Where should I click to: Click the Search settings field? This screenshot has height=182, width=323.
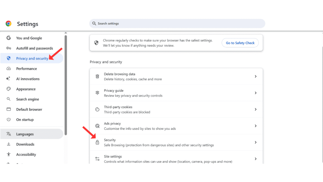[177, 23]
